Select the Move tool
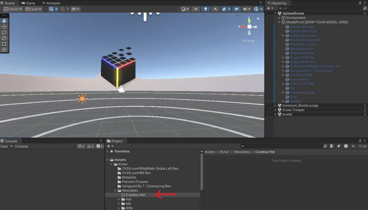Viewport: 368px width, 210px height. [4, 27]
